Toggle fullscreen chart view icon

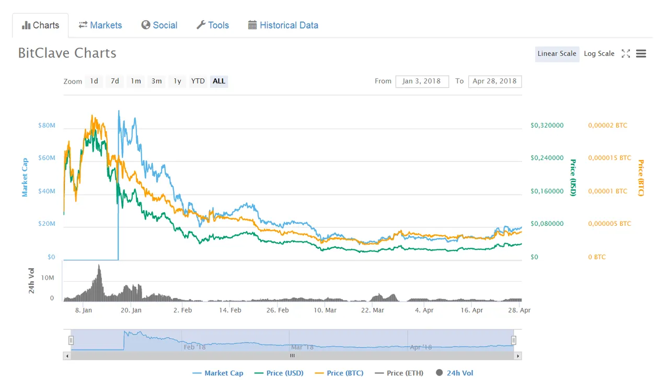coord(626,53)
